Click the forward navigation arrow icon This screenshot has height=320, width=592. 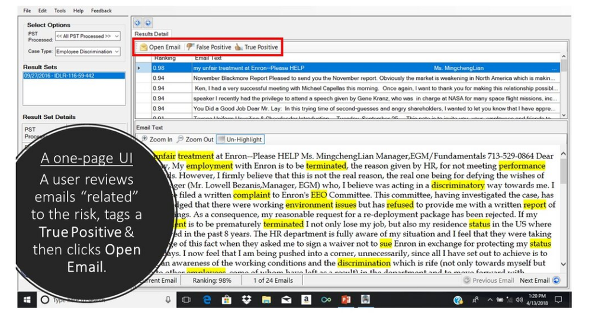click(148, 23)
